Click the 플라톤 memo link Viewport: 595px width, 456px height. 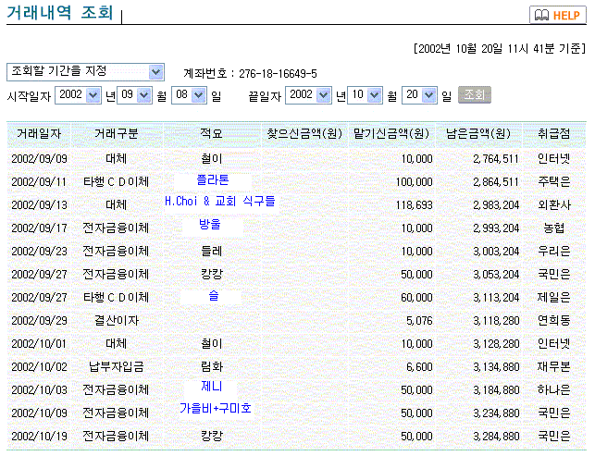pos(212,179)
